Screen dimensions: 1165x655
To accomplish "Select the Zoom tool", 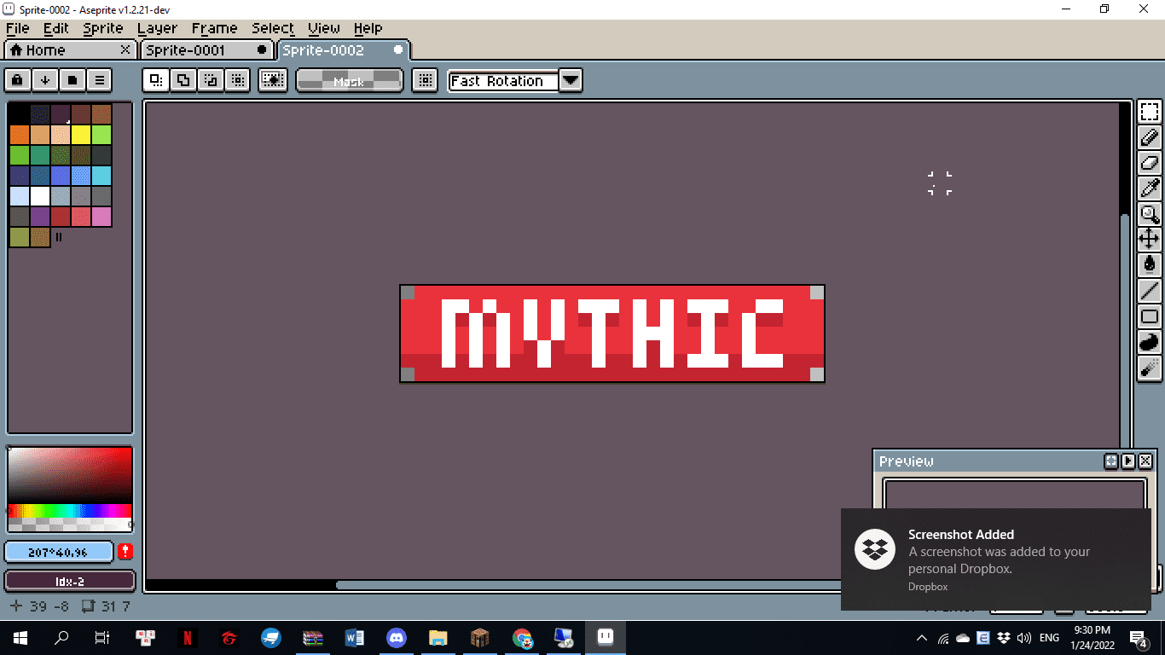I will [x=1150, y=213].
